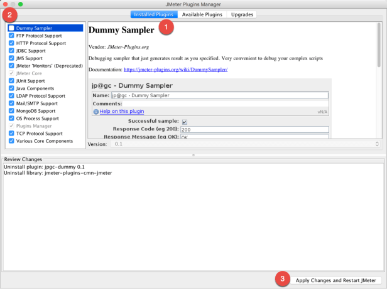Uncheck FTP Protocol Support checkbox
This screenshot has width=387, height=289.
point(11,36)
